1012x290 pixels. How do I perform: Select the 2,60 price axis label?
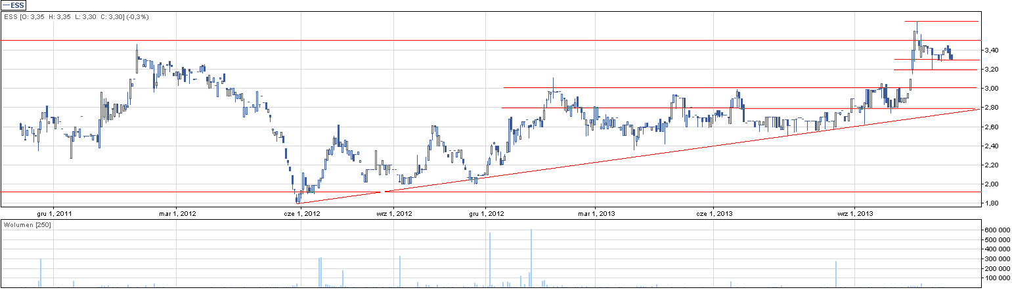click(x=990, y=127)
